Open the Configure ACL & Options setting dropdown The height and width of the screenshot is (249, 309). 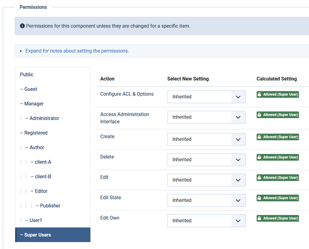pyautogui.click(x=206, y=97)
